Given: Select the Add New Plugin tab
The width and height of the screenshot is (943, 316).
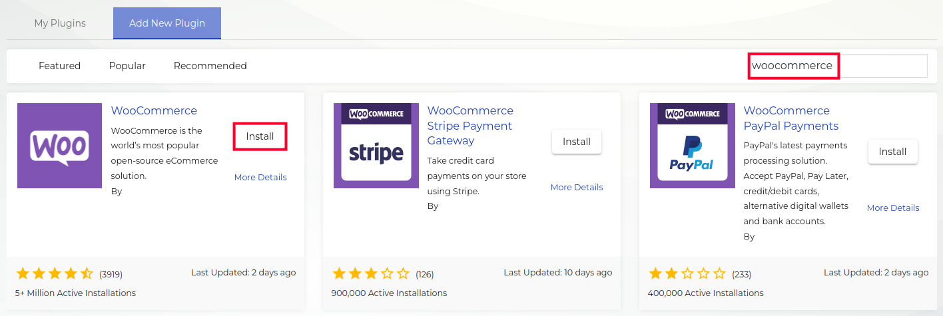Looking at the screenshot, I should coord(167,23).
